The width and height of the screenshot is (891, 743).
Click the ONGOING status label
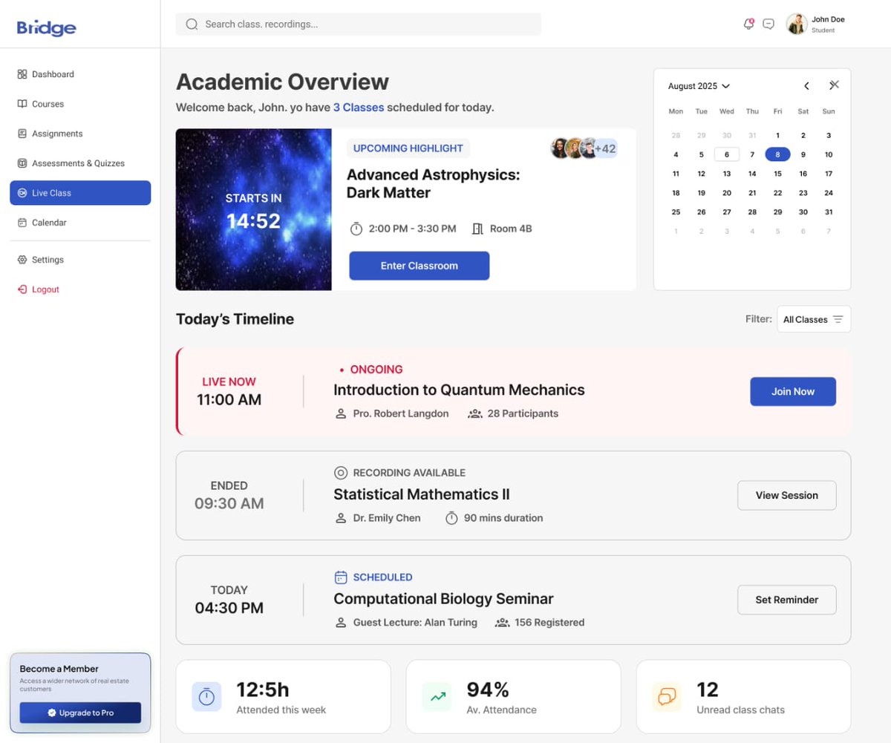click(x=376, y=369)
